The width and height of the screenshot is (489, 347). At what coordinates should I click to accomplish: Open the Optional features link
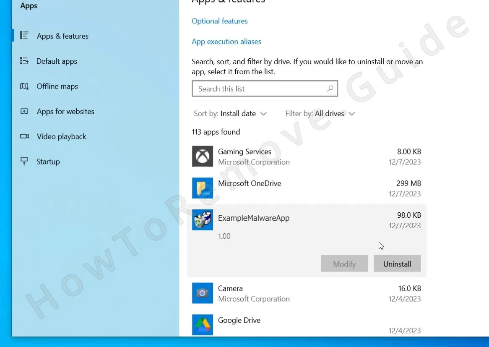pyautogui.click(x=220, y=21)
